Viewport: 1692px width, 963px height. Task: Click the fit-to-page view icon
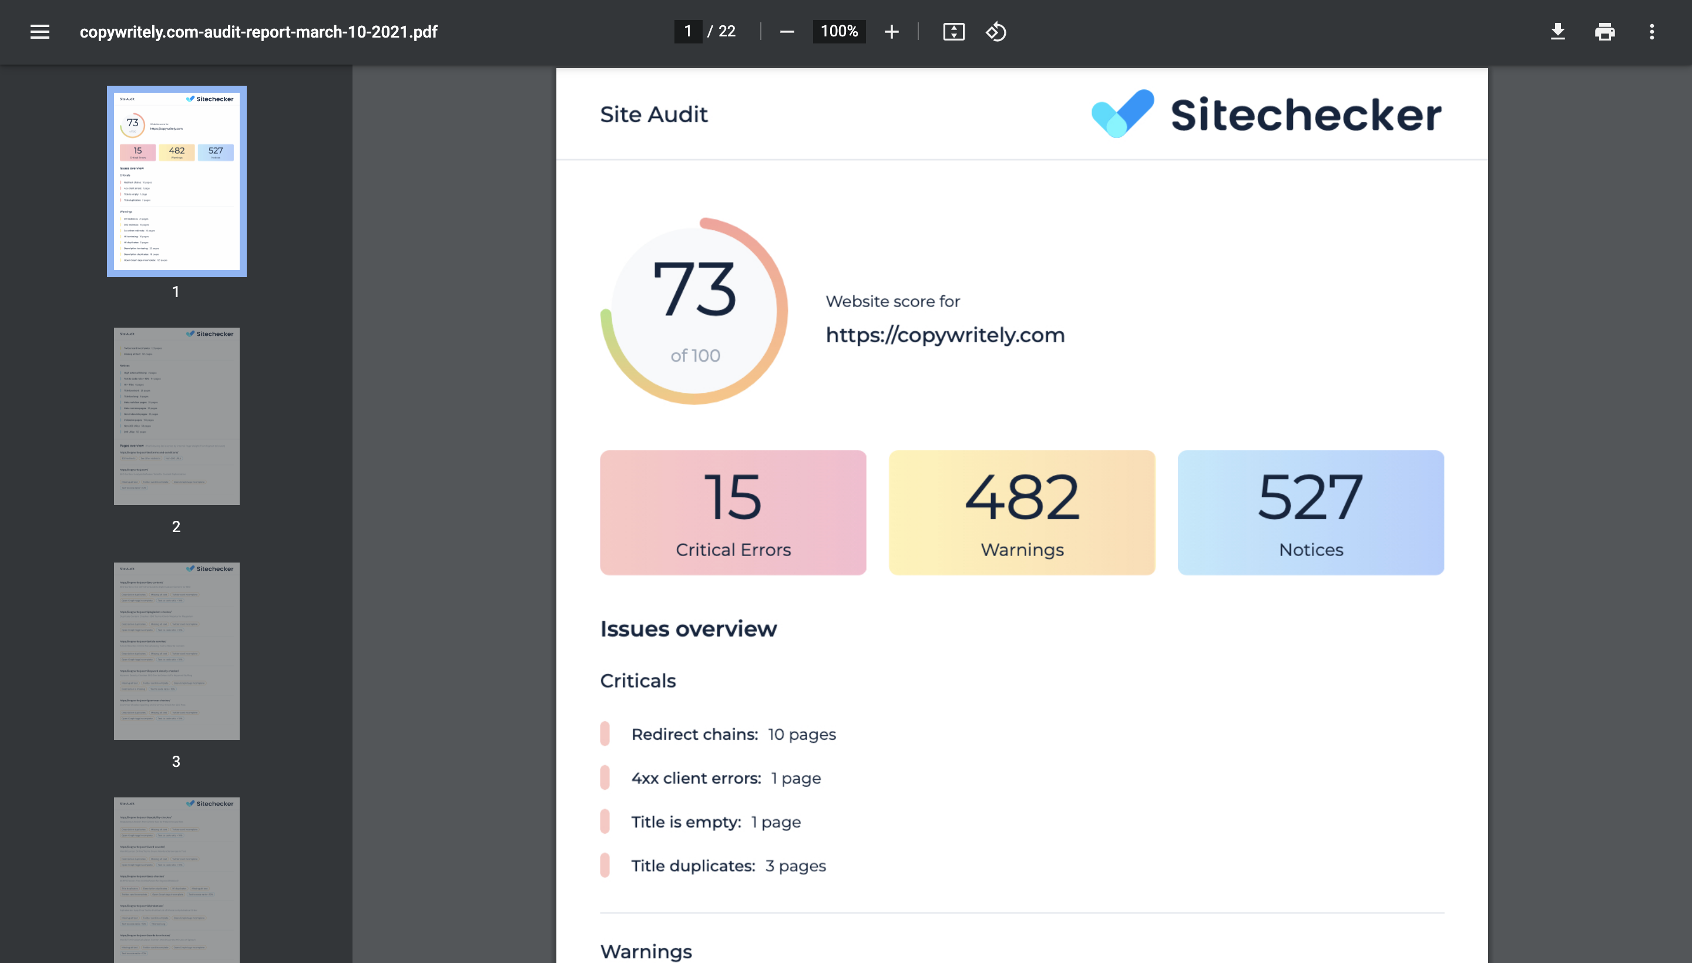(953, 31)
